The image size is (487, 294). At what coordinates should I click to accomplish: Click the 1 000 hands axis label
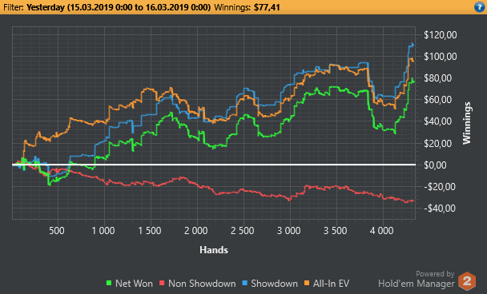[x=103, y=231]
